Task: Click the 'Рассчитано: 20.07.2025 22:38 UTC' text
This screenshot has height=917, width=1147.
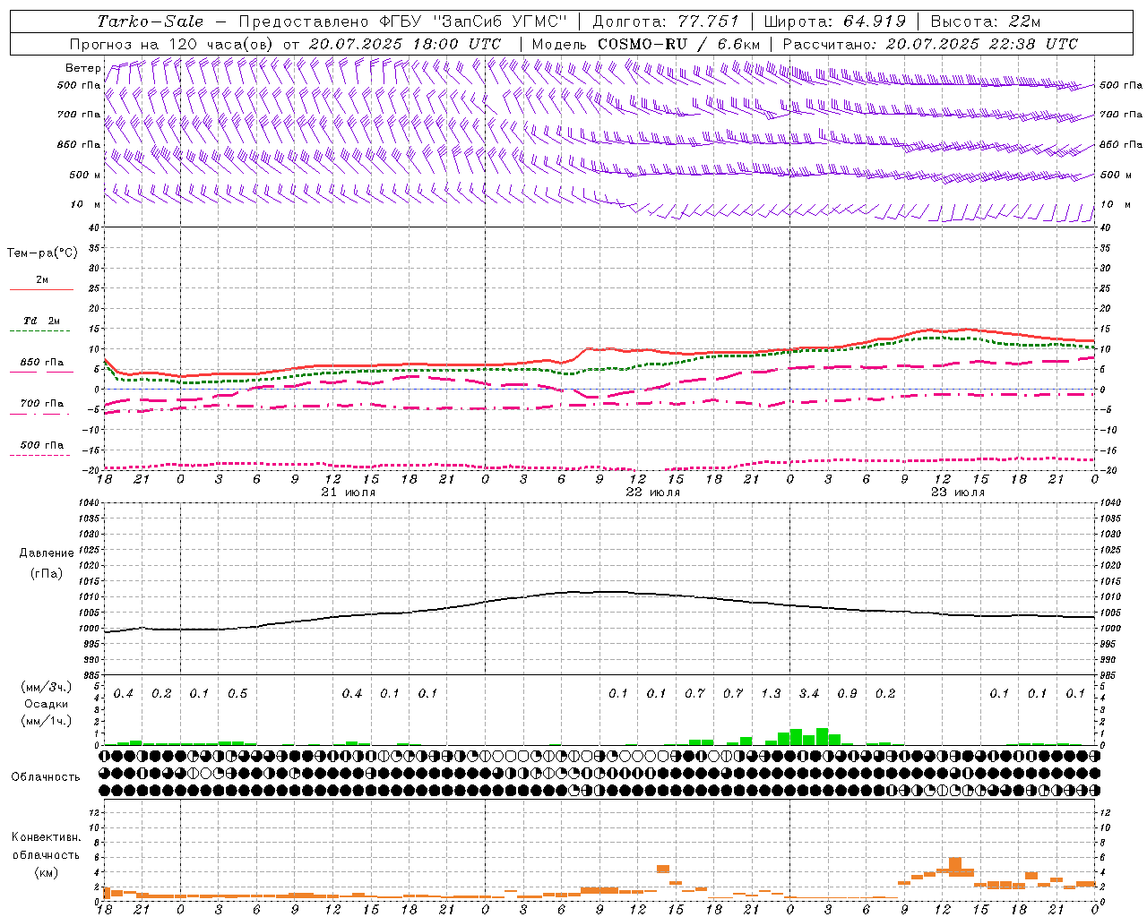Action: tap(930, 44)
